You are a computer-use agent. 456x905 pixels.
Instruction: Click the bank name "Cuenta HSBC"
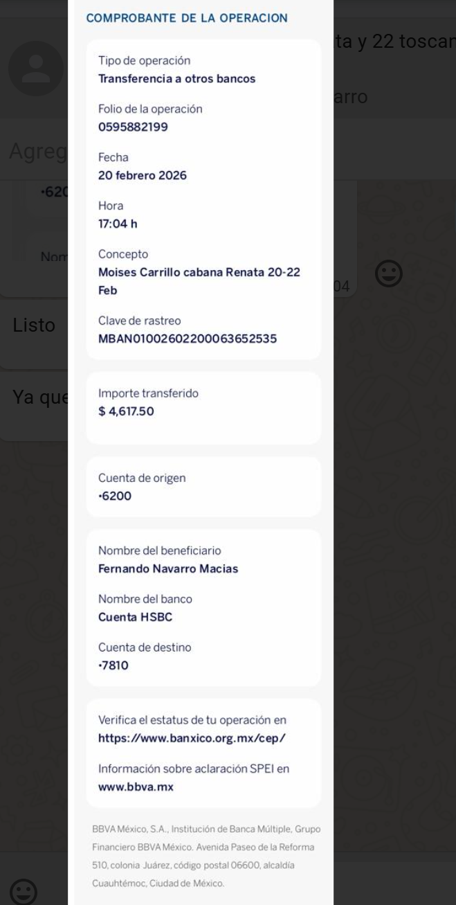coord(135,618)
